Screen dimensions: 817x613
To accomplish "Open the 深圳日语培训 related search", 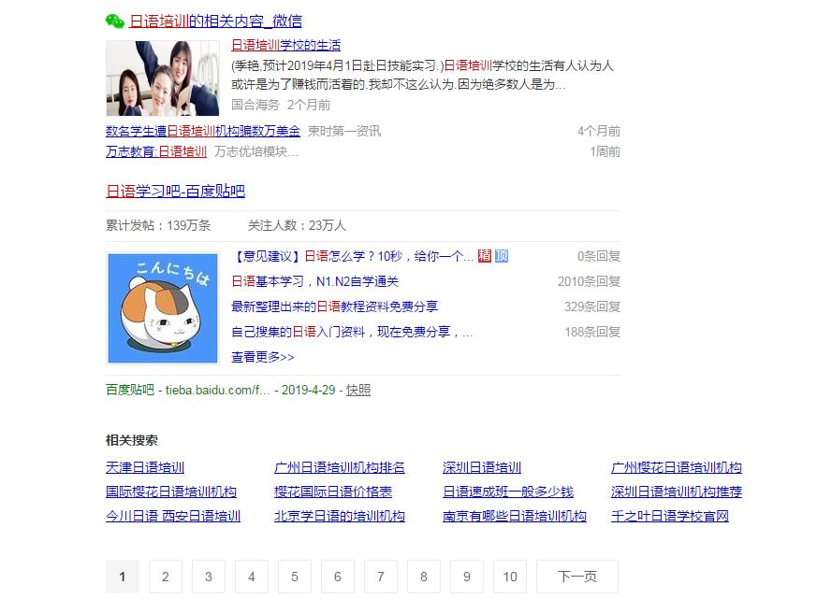I will point(482,467).
